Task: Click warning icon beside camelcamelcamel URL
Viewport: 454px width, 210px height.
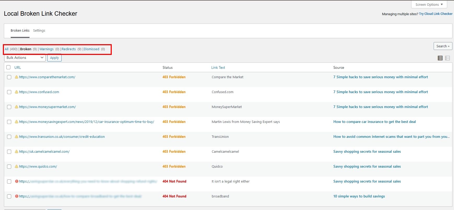Action: (x=16, y=151)
